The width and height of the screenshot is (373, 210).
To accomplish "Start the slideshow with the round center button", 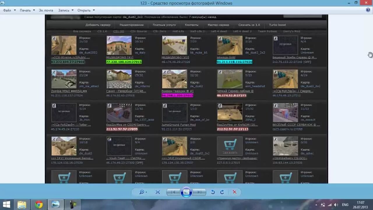I will pyautogui.click(x=186, y=192).
